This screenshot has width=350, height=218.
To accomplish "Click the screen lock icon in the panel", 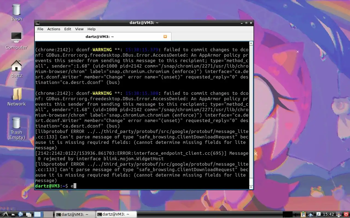I will pyautogui.click(x=339, y=214).
